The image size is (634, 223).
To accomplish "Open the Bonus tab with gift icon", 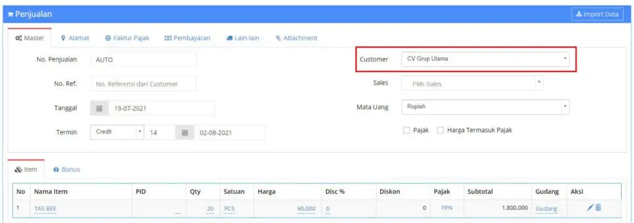I will [x=67, y=170].
